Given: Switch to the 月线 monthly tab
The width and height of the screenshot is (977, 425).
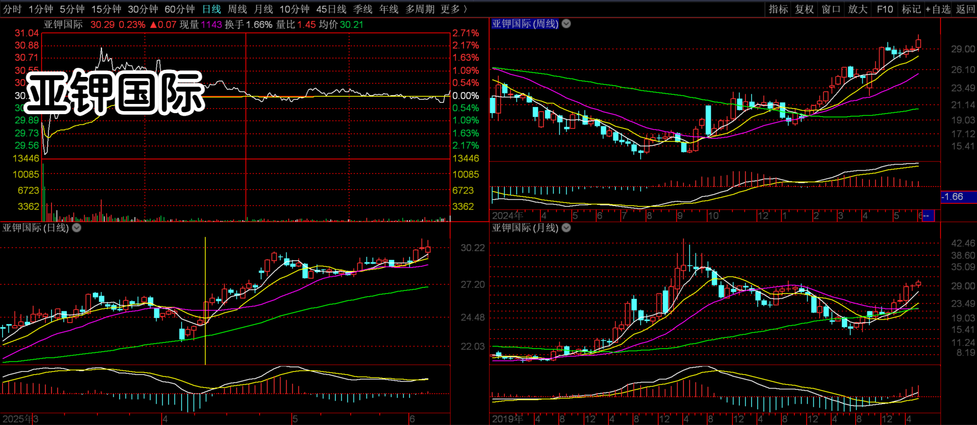Looking at the screenshot, I should coord(264,9).
